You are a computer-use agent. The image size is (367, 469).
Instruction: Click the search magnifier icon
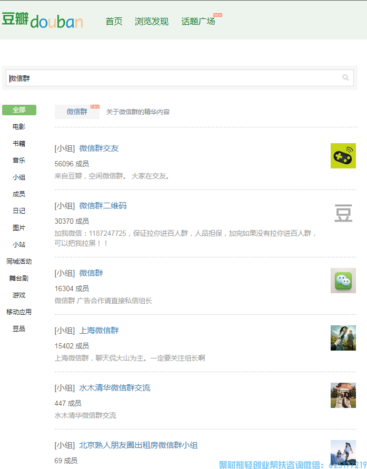pos(345,78)
